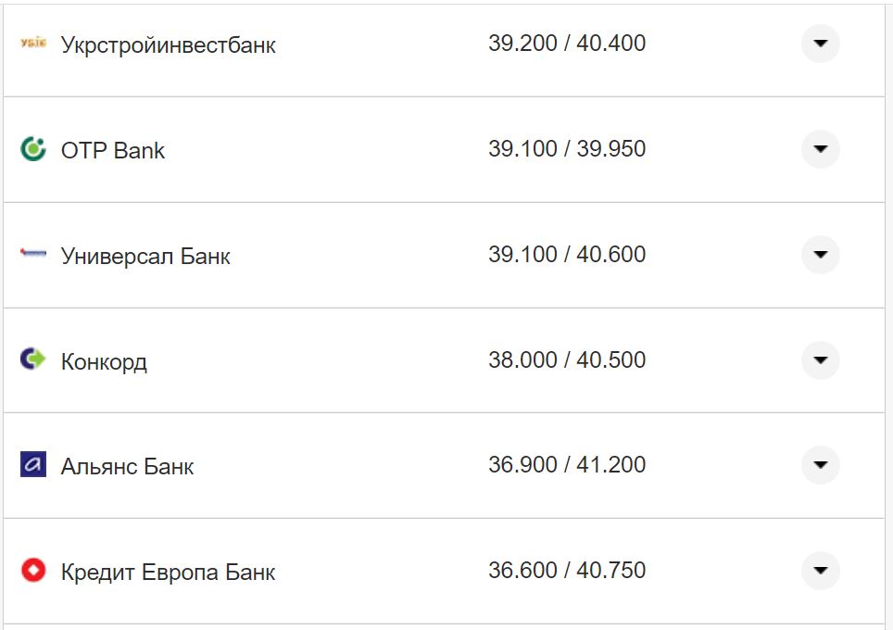
Task: Open the Укрстройинвестбанк bank name link
Action: 168,44
